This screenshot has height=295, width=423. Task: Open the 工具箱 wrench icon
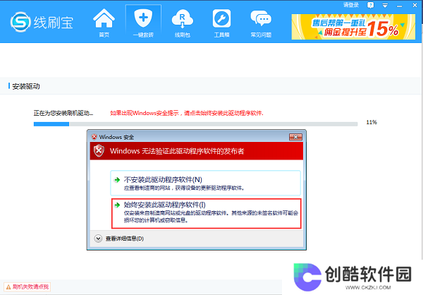tap(221, 18)
